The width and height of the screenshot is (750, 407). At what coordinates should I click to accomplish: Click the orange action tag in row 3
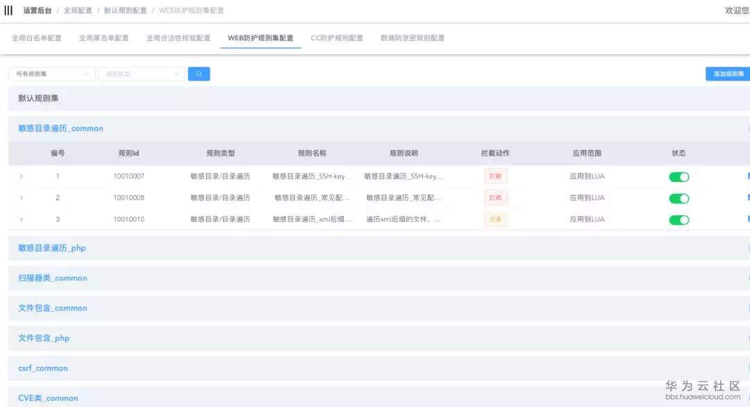[x=496, y=219]
